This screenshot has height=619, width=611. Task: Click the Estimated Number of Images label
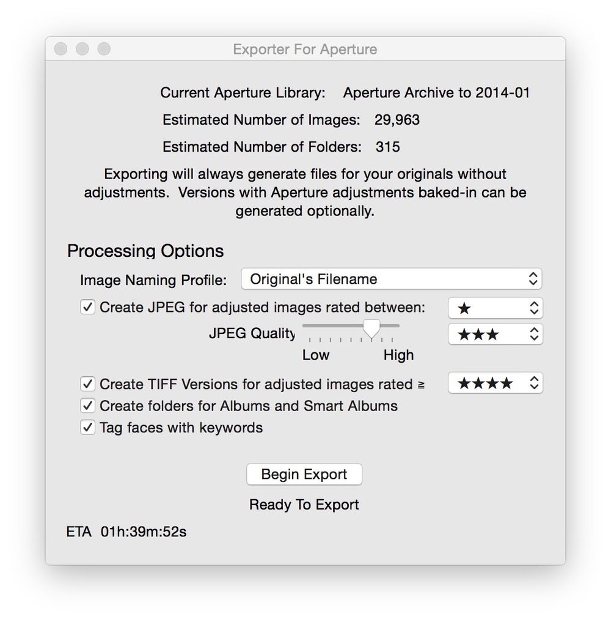click(261, 120)
